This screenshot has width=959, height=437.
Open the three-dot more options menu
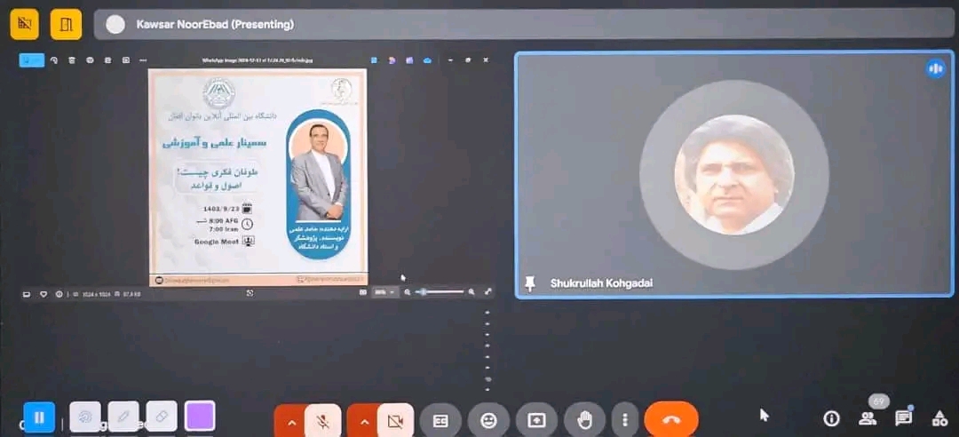click(x=626, y=420)
